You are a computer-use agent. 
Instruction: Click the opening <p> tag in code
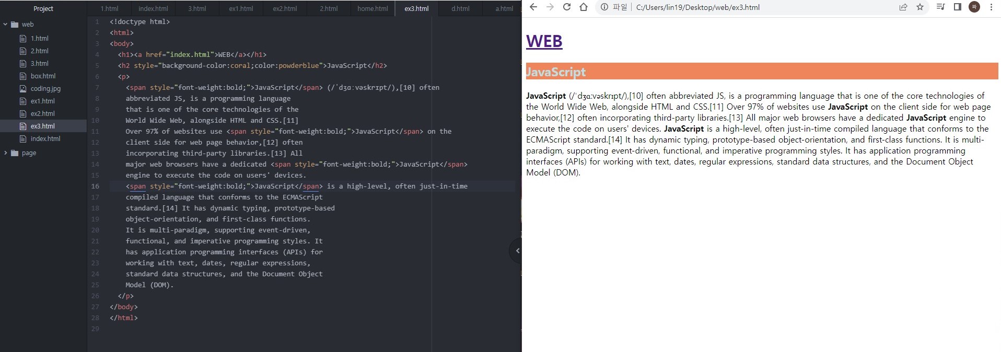point(124,77)
